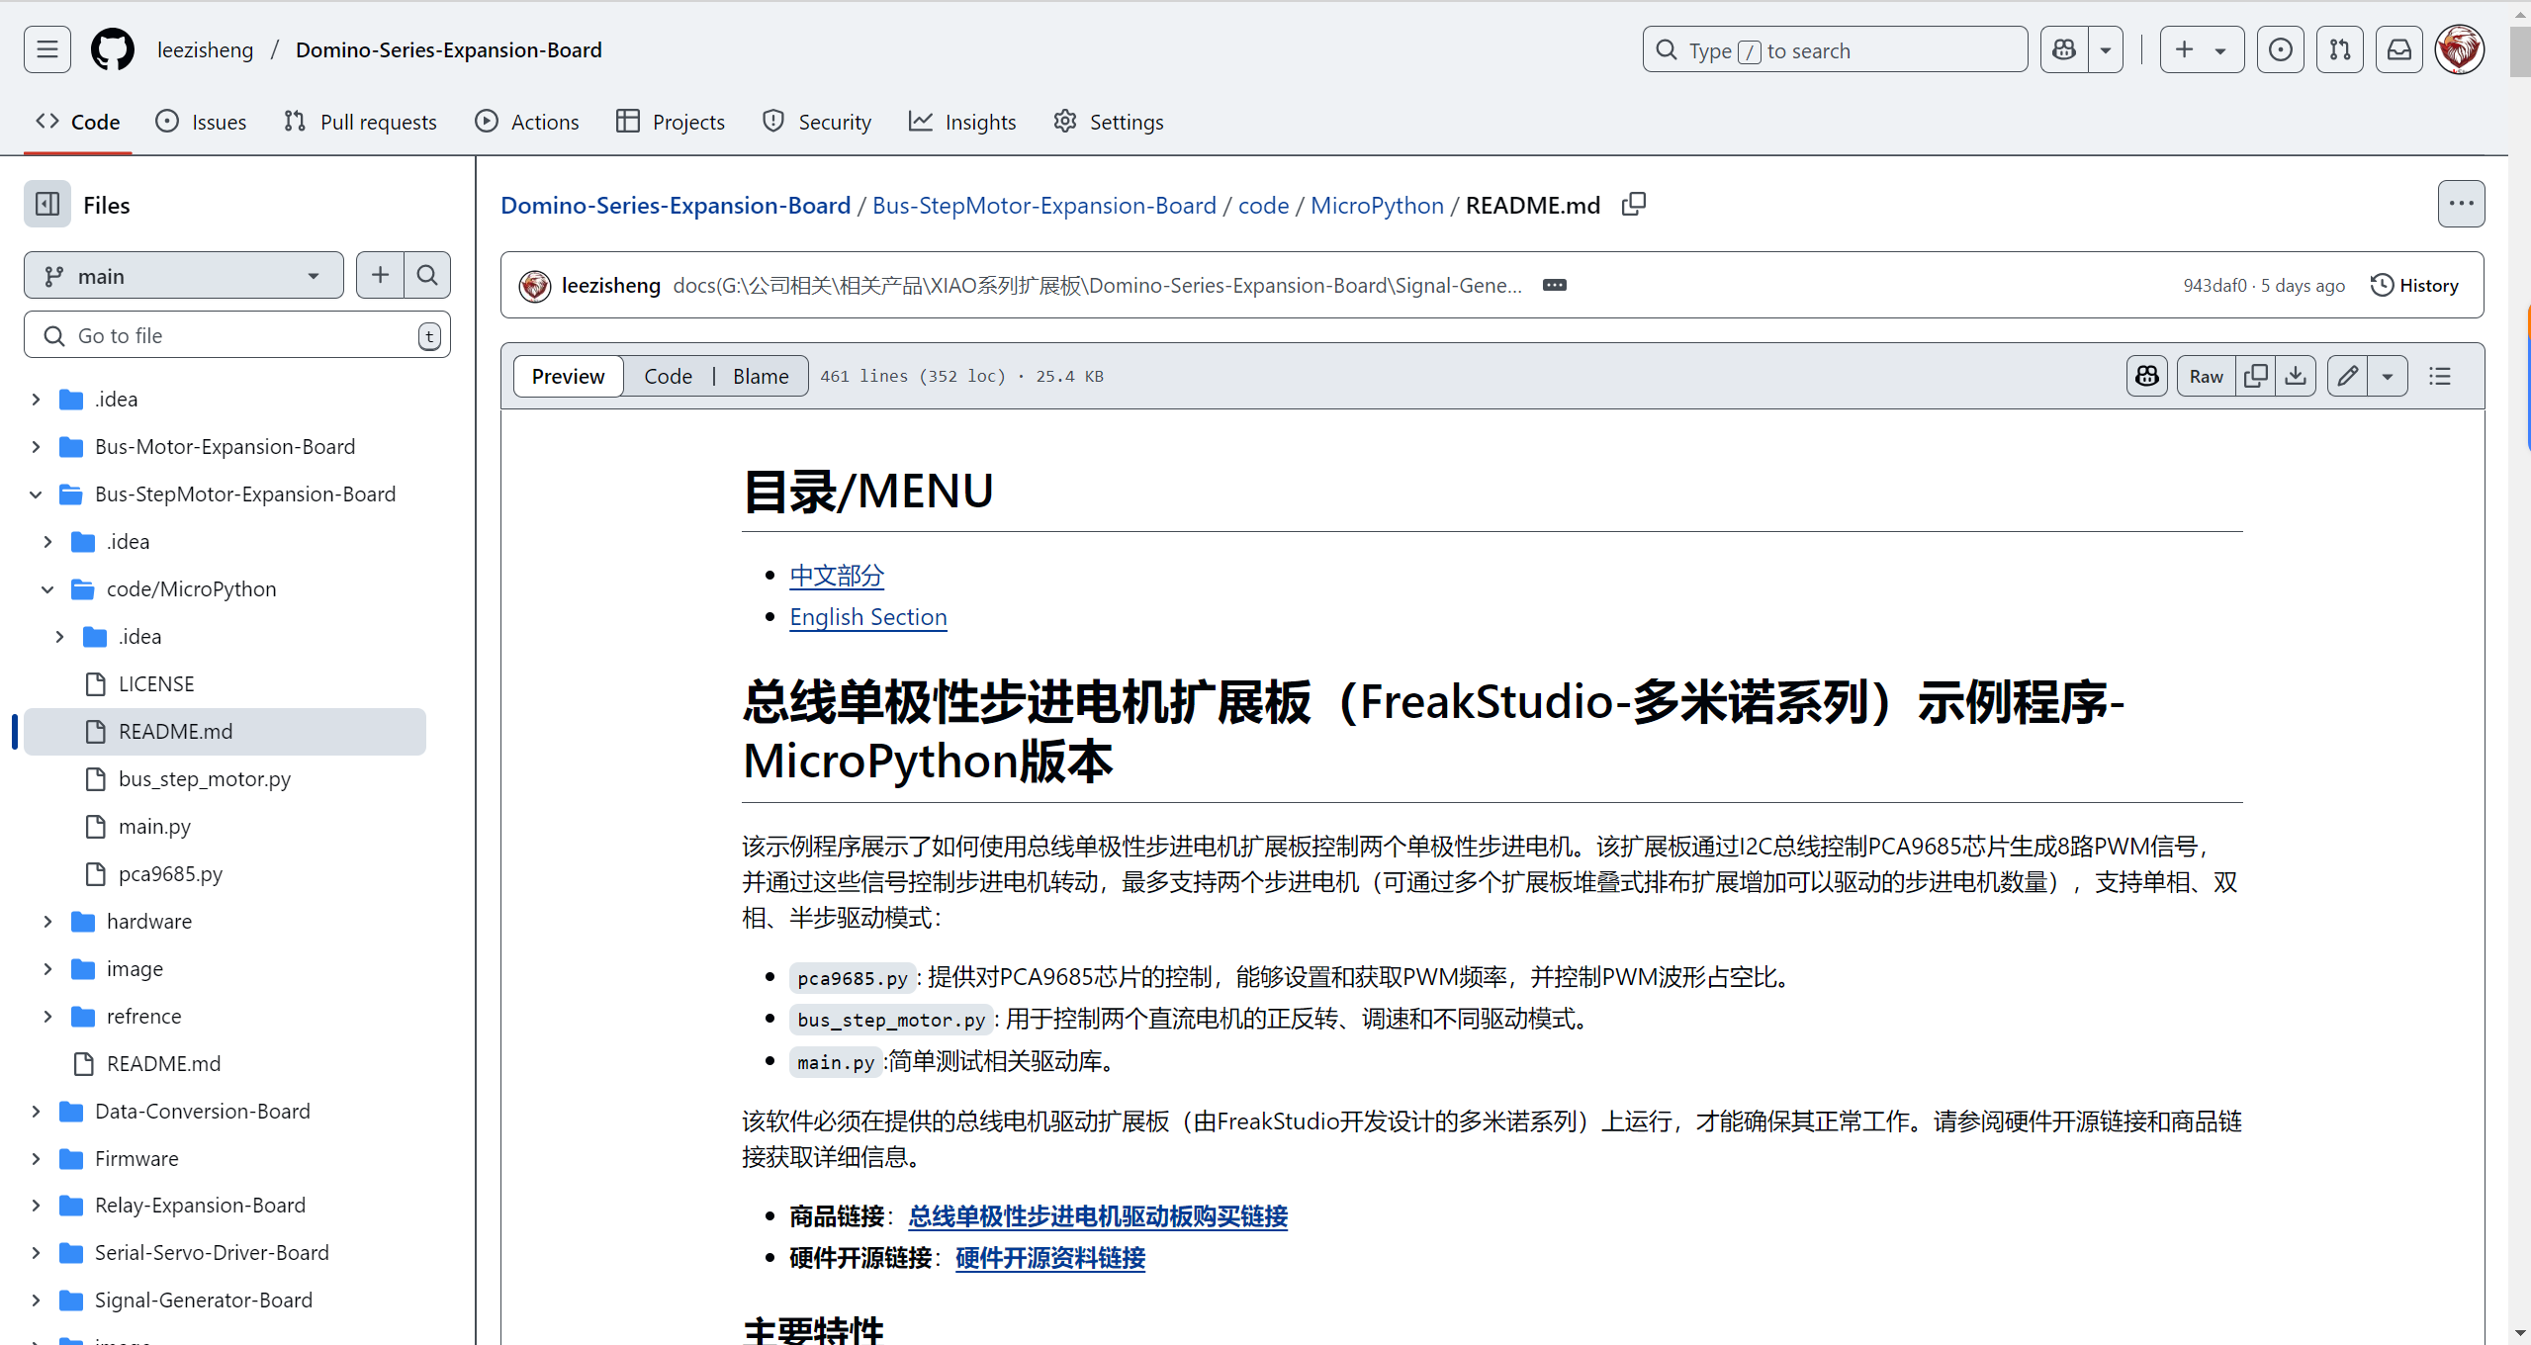Switch to the Code view
This screenshot has height=1345, width=2531.
(668, 376)
